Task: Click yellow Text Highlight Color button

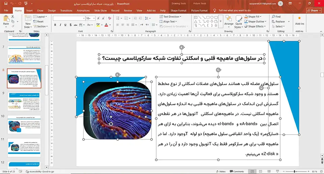Action: point(98,25)
